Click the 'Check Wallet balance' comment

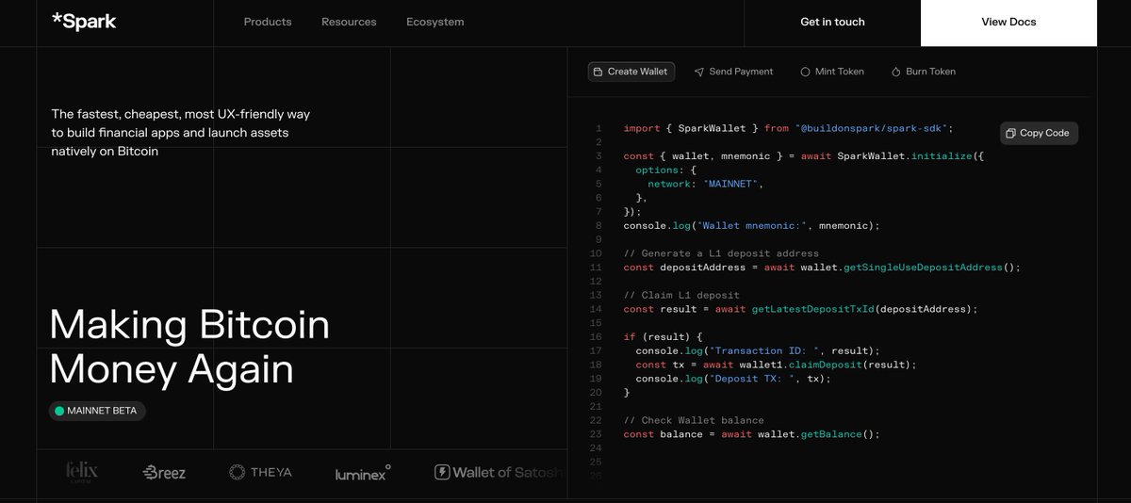click(694, 420)
